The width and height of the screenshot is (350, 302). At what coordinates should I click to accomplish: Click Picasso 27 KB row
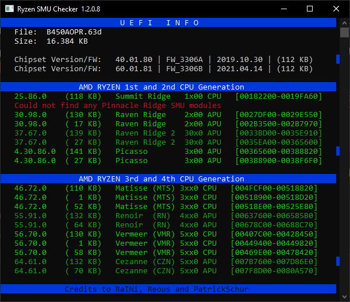click(x=168, y=161)
